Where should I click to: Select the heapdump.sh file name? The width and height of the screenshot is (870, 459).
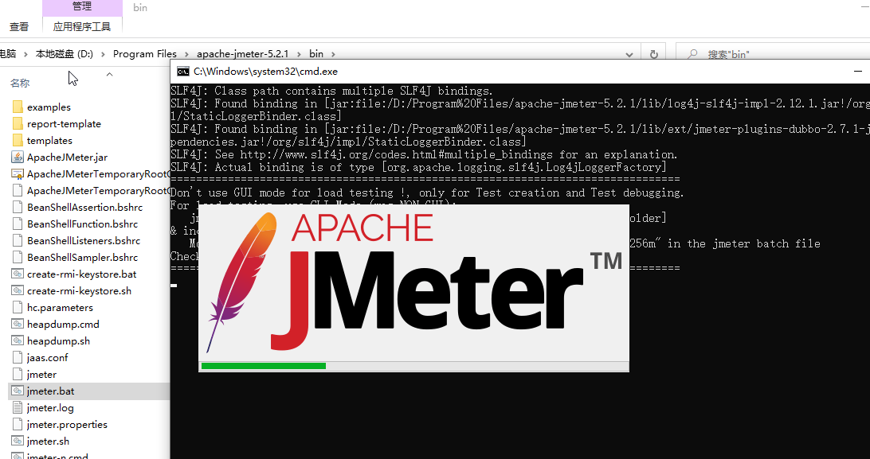pos(58,340)
